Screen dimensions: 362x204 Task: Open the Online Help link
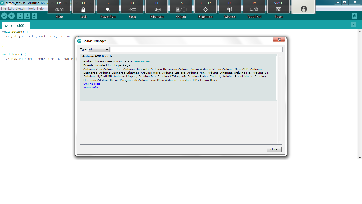point(92,84)
